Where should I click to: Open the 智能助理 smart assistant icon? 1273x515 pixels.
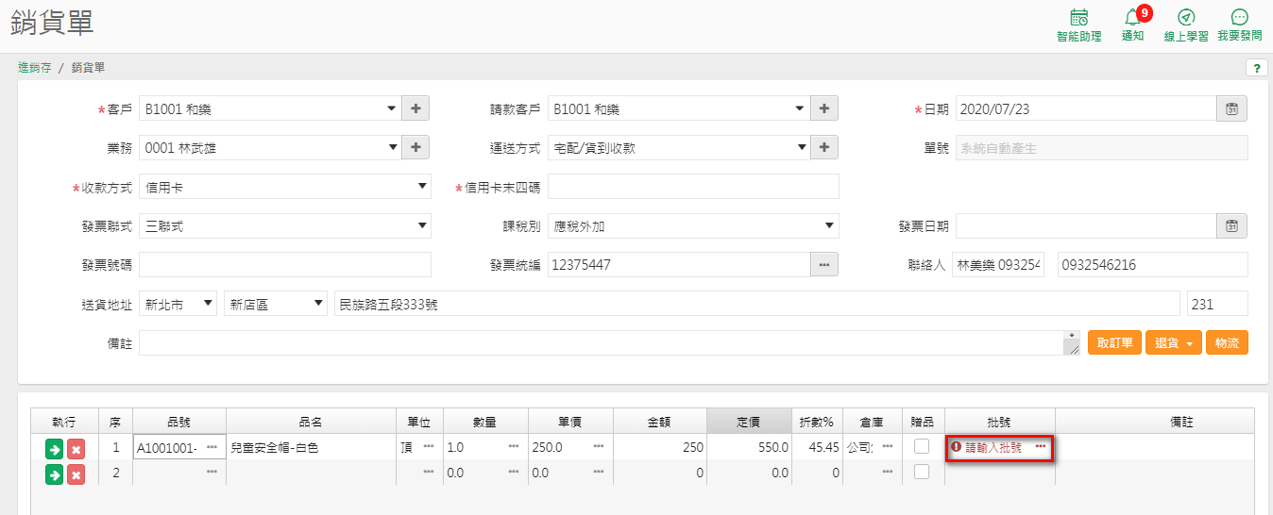click(1078, 25)
